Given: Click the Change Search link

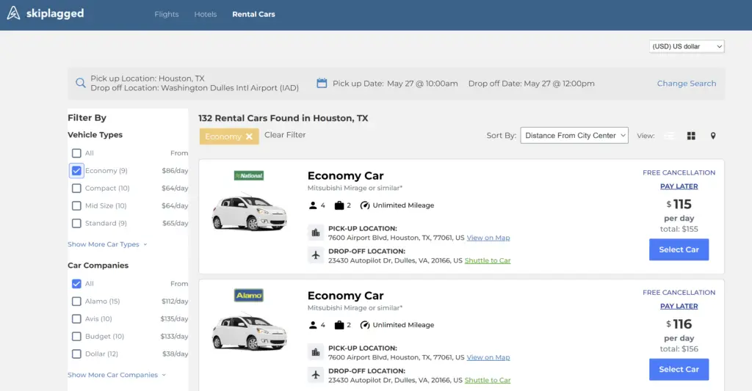Looking at the screenshot, I should [x=687, y=84].
